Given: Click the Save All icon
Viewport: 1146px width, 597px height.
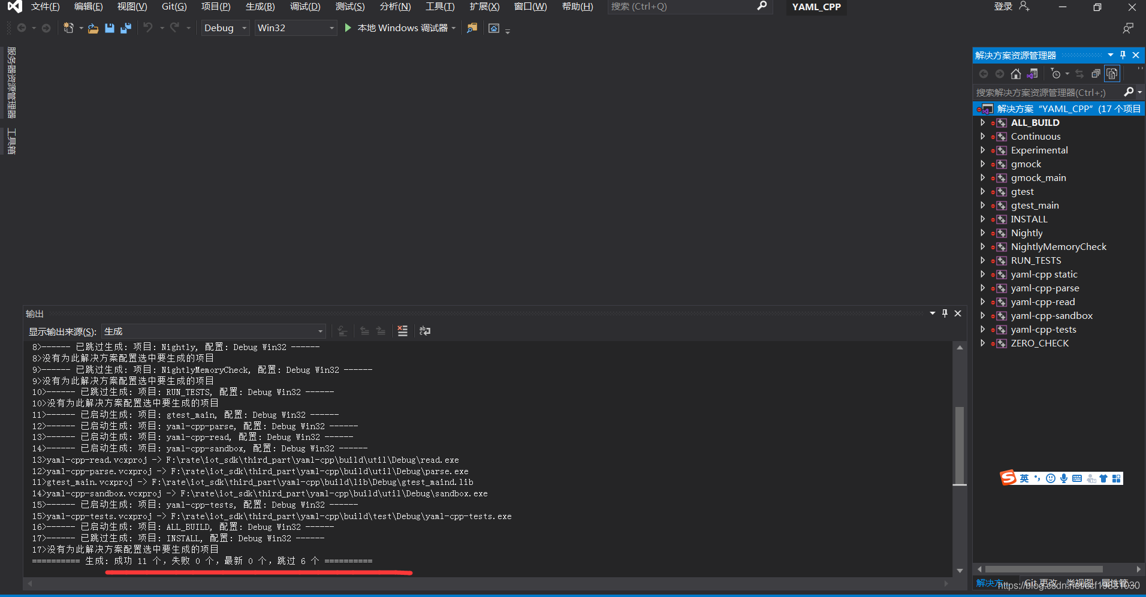Looking at the screenshot, I should pos(126,28).
